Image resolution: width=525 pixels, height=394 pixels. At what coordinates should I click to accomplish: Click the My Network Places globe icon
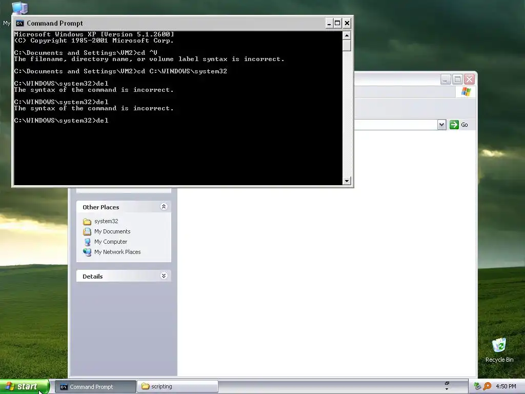(87, 252)
